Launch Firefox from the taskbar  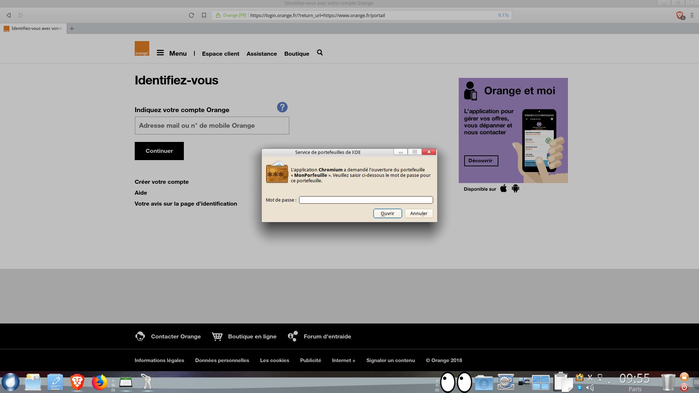point(99,382)
